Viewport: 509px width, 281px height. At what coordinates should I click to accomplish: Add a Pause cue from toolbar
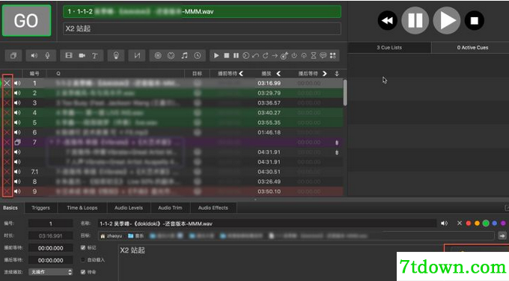236,56
